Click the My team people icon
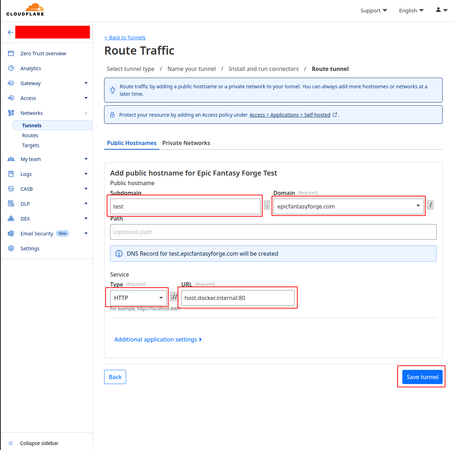The width and height of the screenshot is (454, 450). [x=11, y=159]
